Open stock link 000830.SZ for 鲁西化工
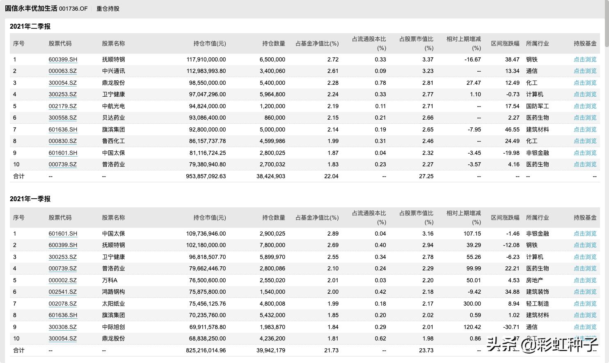This screenshot has width=609, height=363. (62, 141)
